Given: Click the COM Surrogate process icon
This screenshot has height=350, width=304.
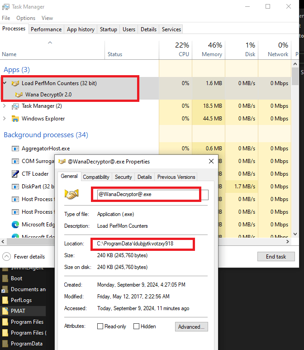Looking at the screenshot, I should (x=15, y=161).
